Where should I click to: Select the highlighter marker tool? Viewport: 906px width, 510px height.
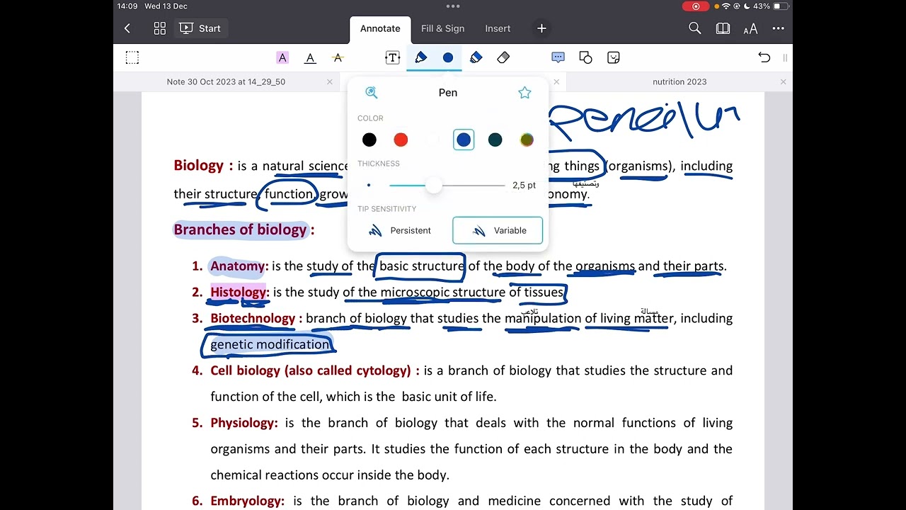[x=476, y=57]
